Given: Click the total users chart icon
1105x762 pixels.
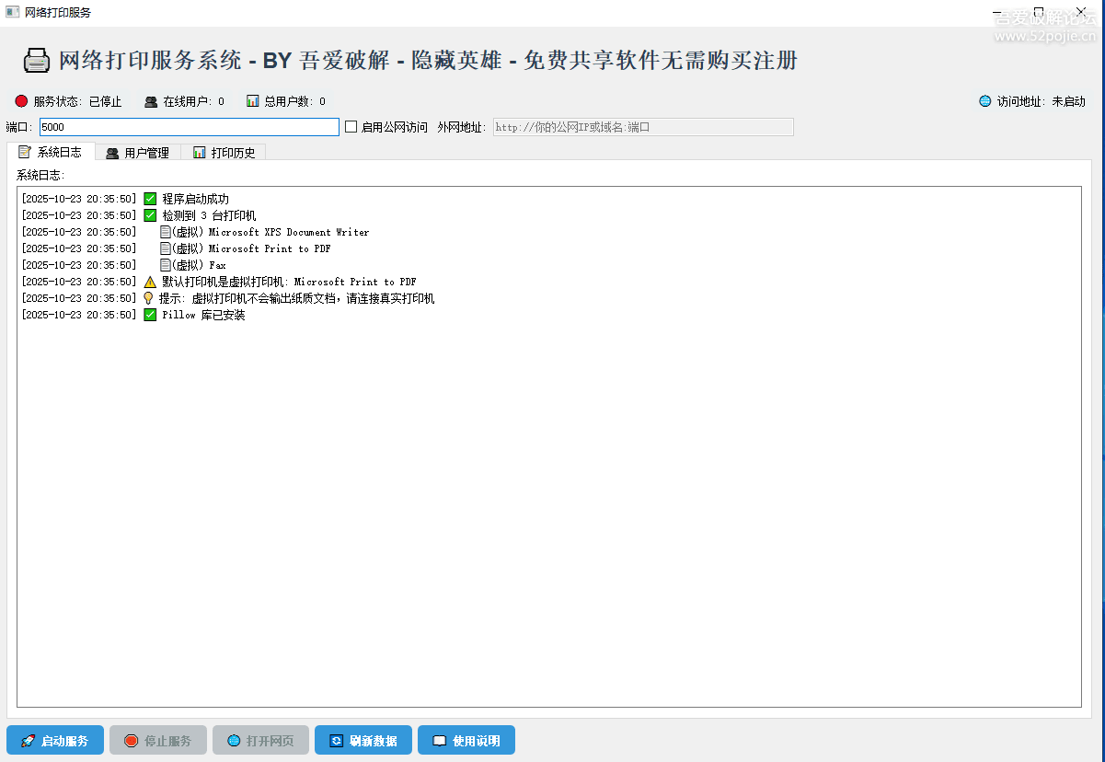Looking at the screenshot, I should (x=252, y=101).
